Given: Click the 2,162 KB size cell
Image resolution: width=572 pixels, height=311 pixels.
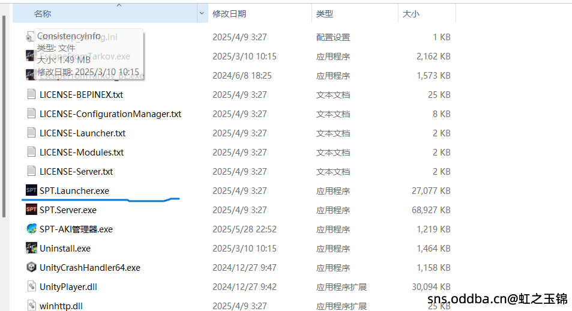Looking at the screenshot, I should click(433, 56).
